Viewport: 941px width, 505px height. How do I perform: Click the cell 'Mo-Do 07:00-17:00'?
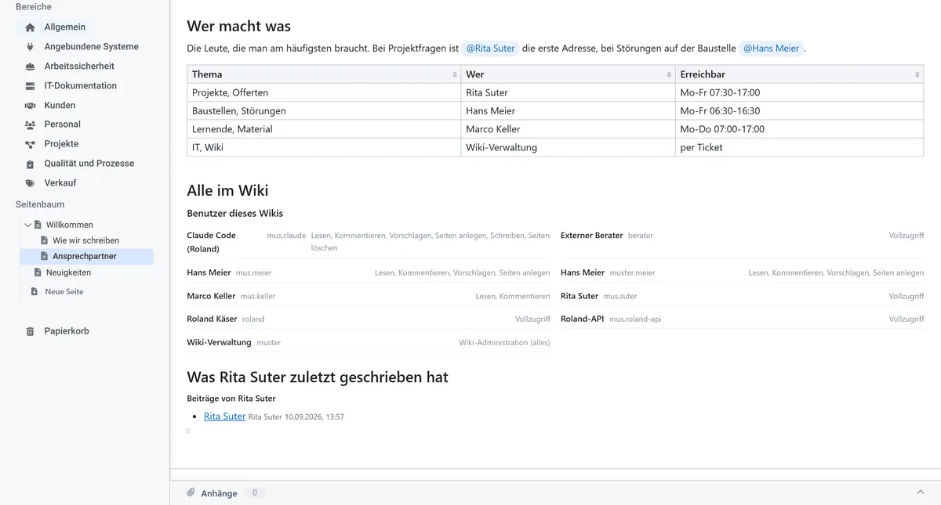[x=799, y=129]
